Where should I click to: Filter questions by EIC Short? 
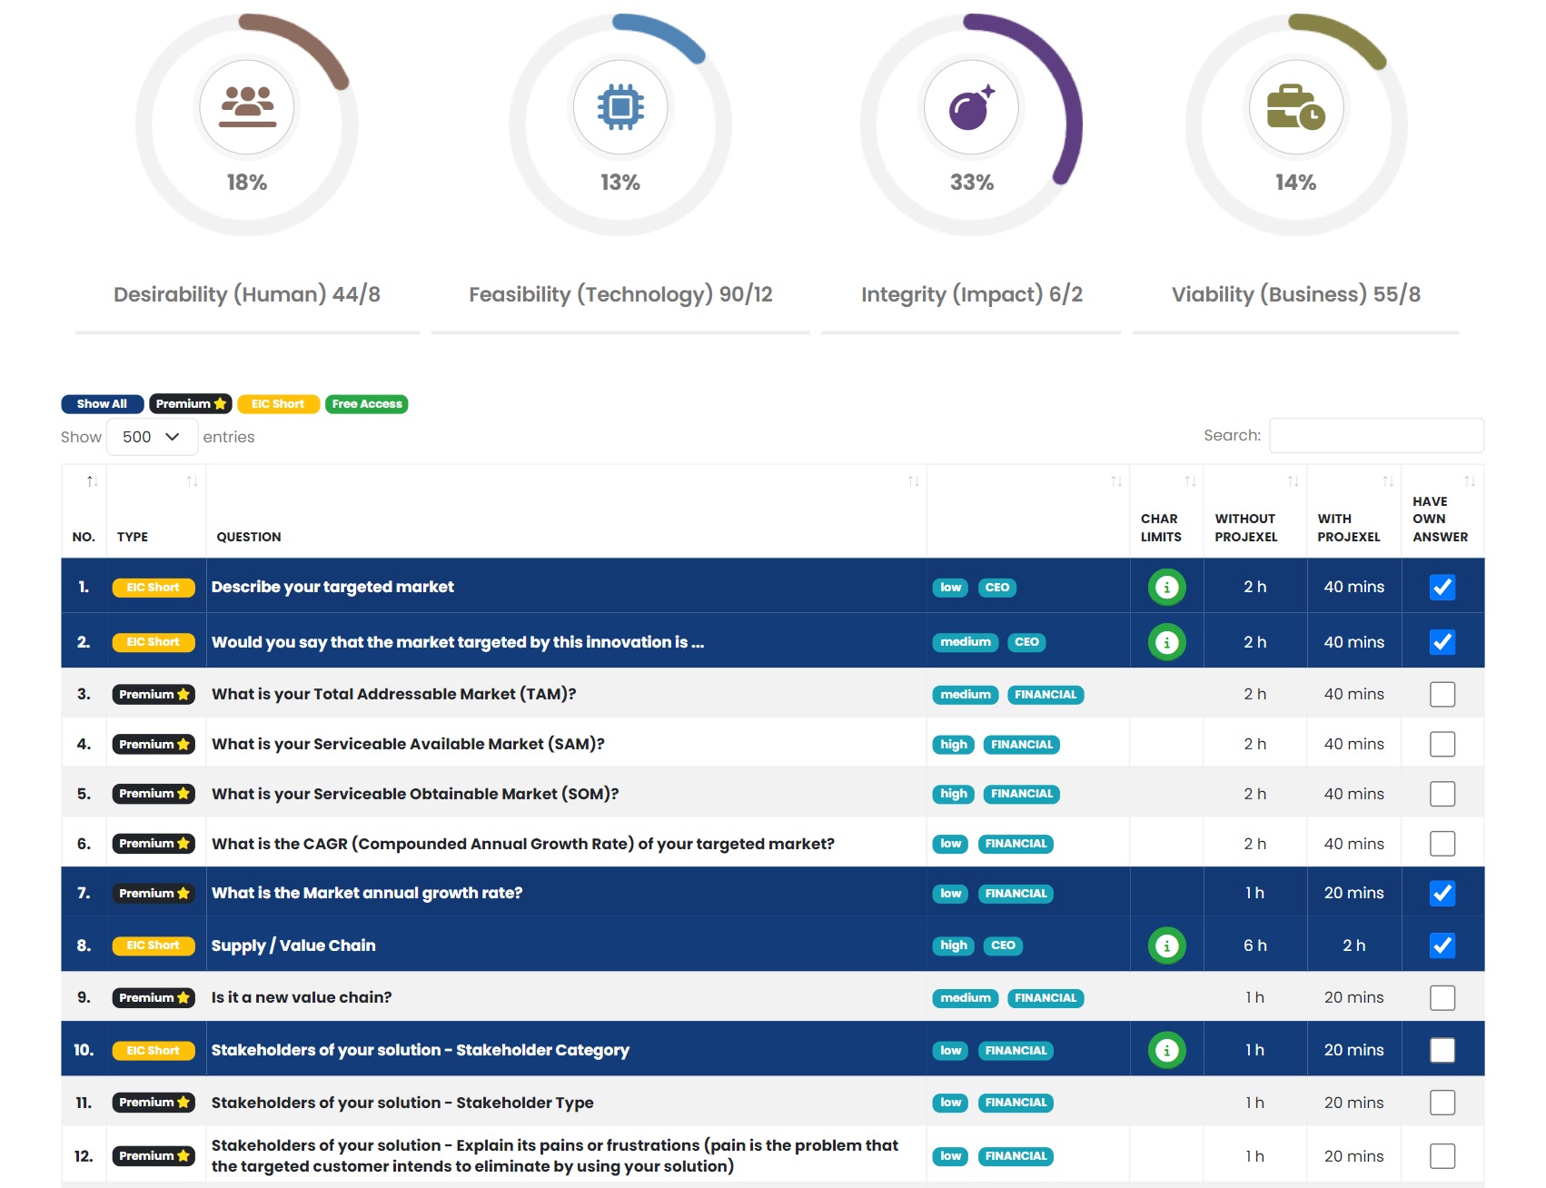click(278, 404)
